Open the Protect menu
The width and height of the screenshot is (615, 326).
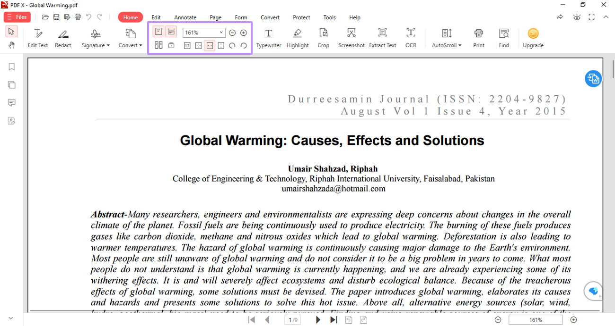coord(301,17)
